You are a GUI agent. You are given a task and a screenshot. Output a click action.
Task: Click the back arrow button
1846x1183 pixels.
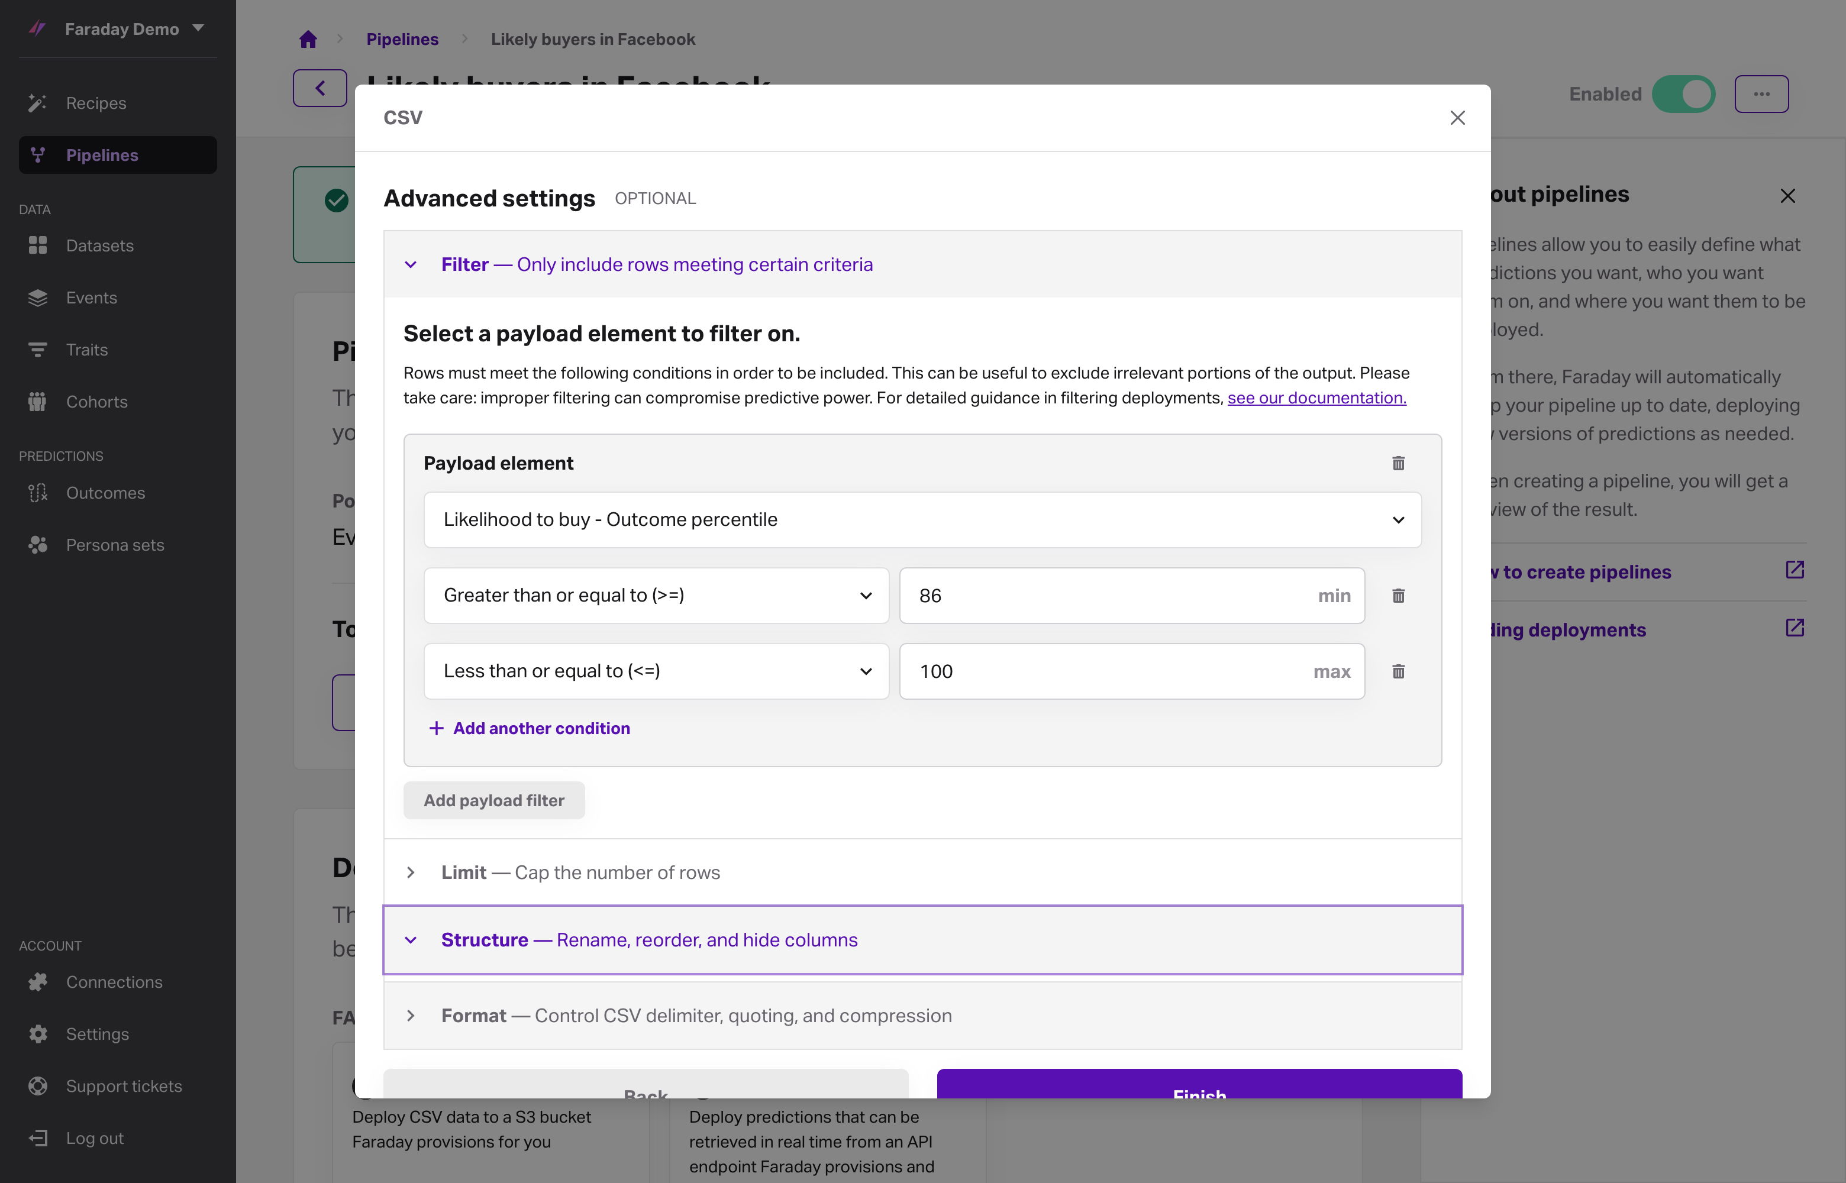[319, 88]
